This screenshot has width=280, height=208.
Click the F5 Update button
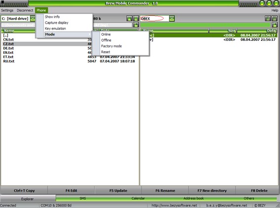(118, 191)
